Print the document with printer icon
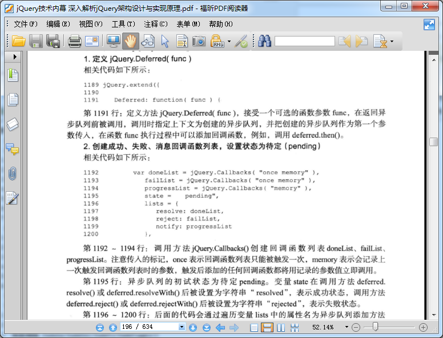443x338 pixels. 75,41
